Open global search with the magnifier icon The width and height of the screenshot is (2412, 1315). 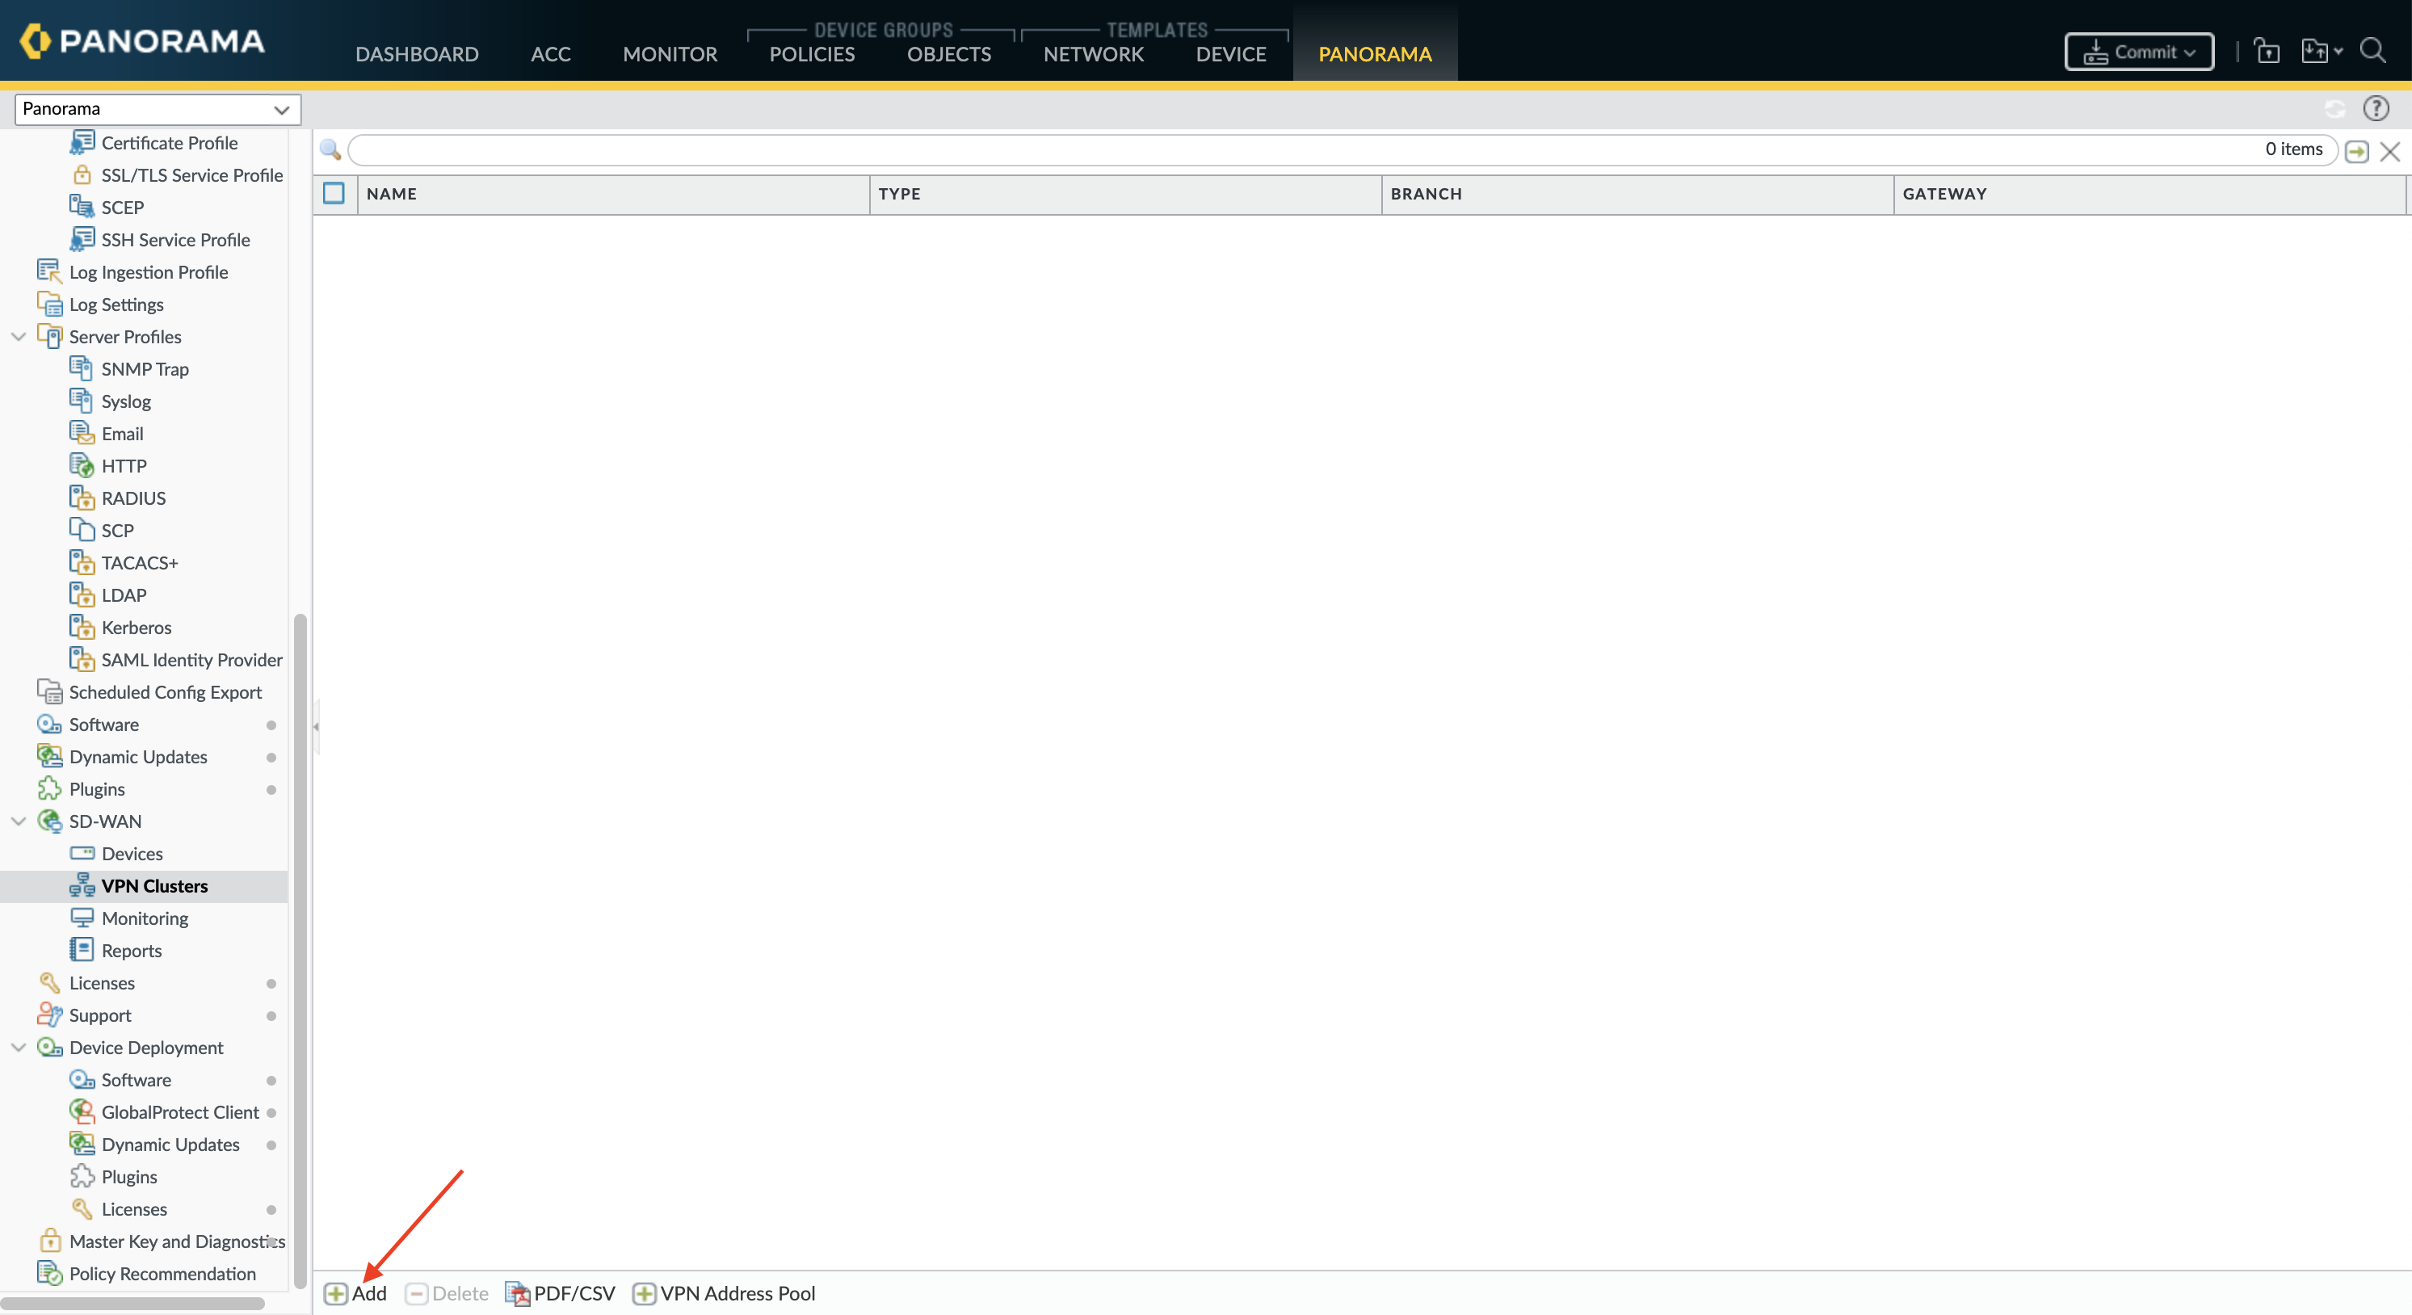click(x=2372, y=51)
